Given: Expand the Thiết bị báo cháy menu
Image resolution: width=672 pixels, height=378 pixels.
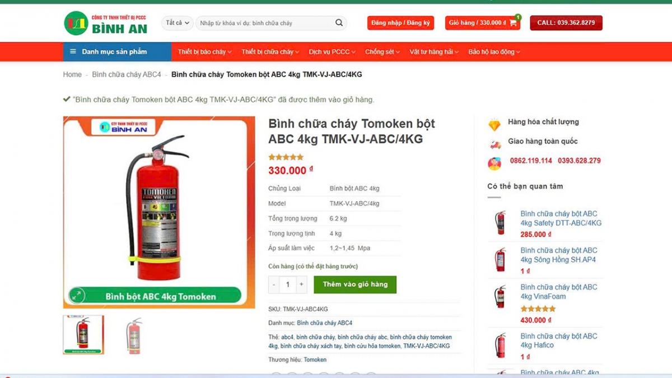Looking at the screenshot, I should (205, 52).
